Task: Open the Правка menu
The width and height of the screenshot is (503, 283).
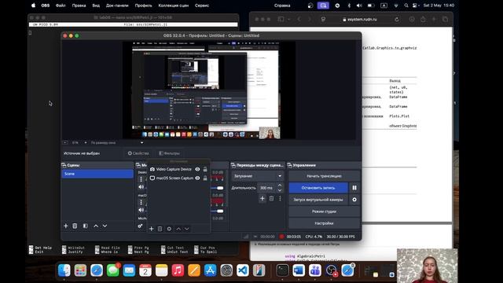Action: pyautogui.click(x=79, y=6)
